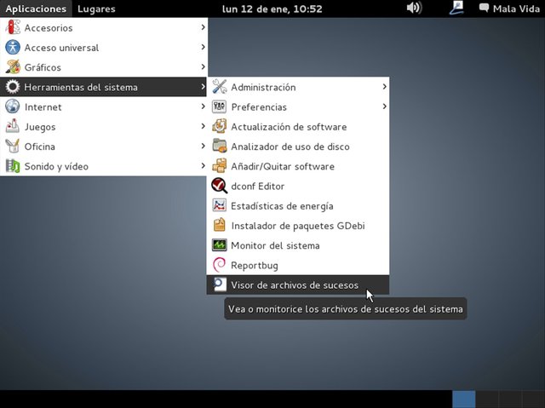
Task: Click the Herramientas del sistema gear icon
Action: [13, 87]
